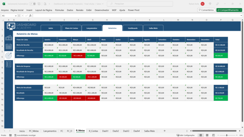This screenshot has width=244, height=137.
Task: Click the Pesquisar search box
Action: click(140, 4)
